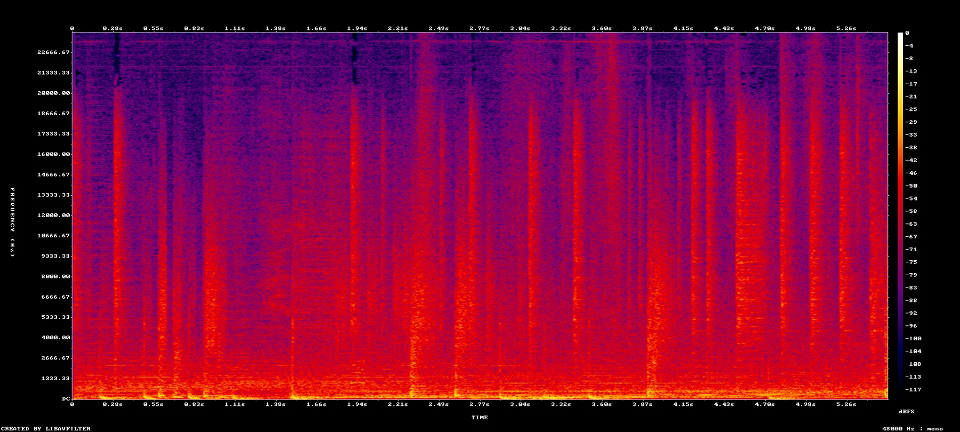Select the -58 dBFS scale value
This screenshot has height=432, width=960.
point(911,212)
